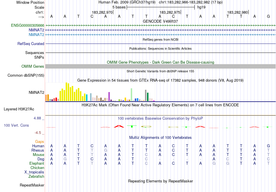Open Short Genetic Variants from dbSNP title
The height and width of the screenshot is (192, 276).
[x=160, y=71]
